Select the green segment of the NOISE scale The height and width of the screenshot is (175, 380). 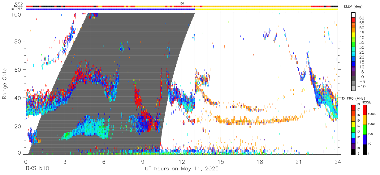coord(365,130)
